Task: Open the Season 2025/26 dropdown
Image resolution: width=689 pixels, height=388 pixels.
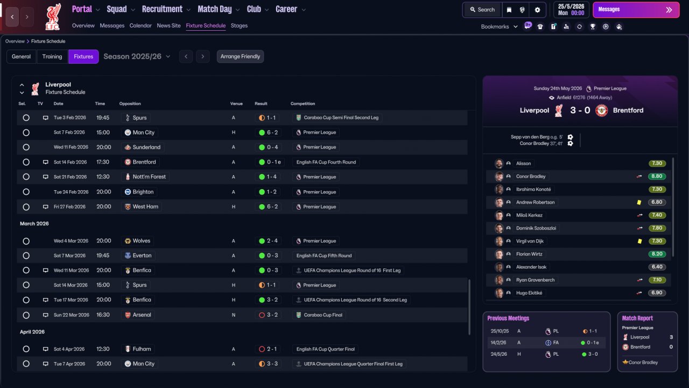Action: (137, 57)
